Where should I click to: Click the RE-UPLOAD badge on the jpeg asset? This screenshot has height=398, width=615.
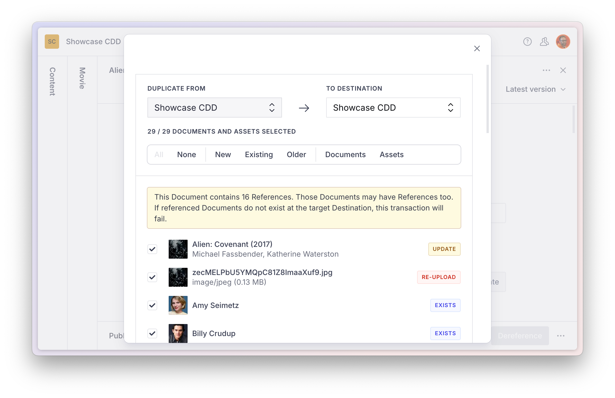tap(438, 277)
